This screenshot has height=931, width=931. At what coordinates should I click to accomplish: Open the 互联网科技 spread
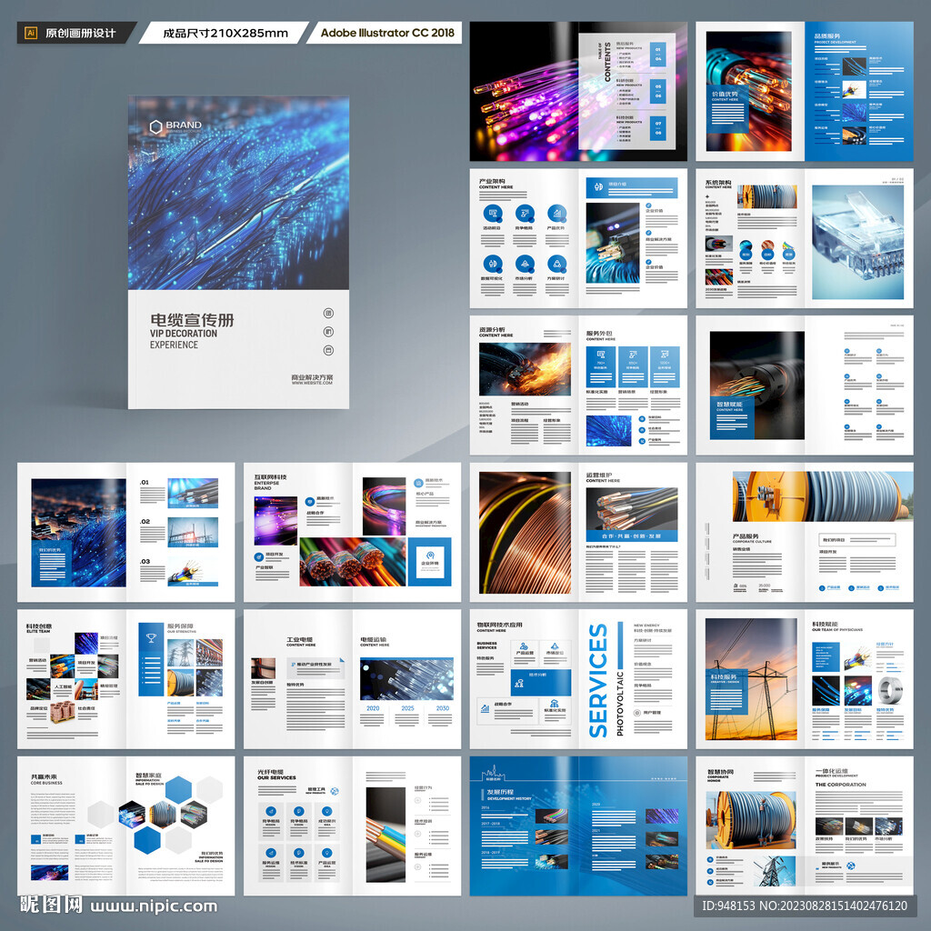(352, 533)
